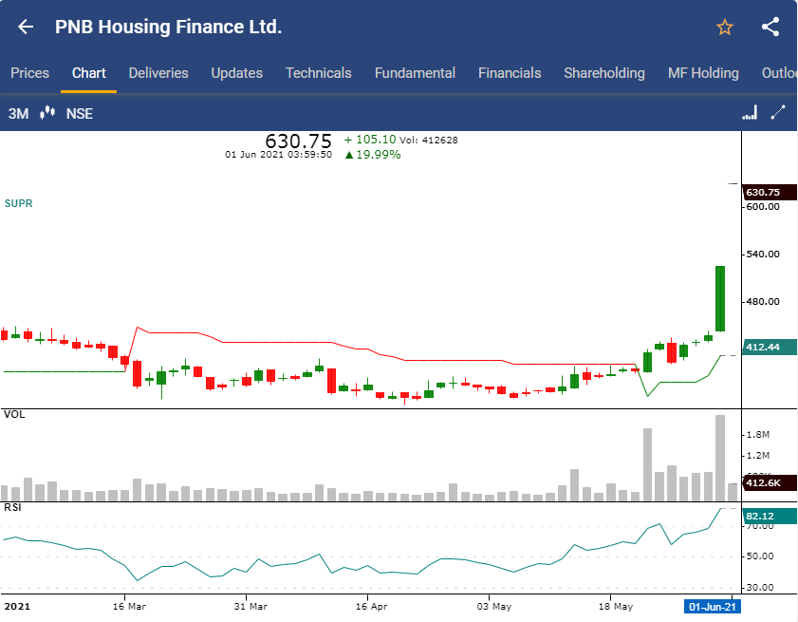The height and width of the screenshot is (622, 798).
Task: Click the PNB Housing Finance Ltd. title
Action: click(x=168, y=27)
